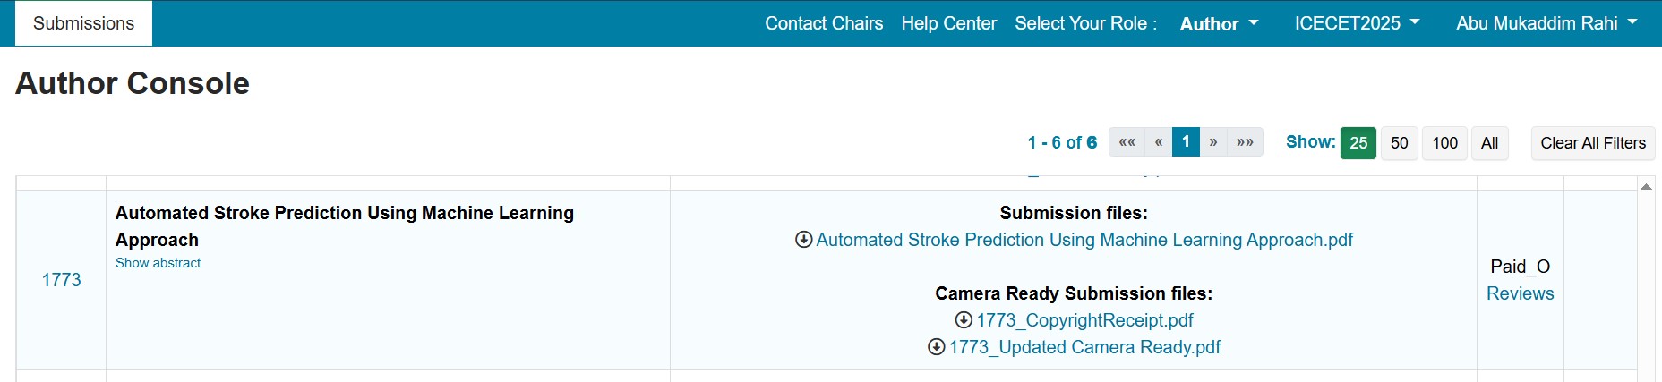1662x382 pixels.
Task: Select current page number 1
Action: coord(1186,141)
